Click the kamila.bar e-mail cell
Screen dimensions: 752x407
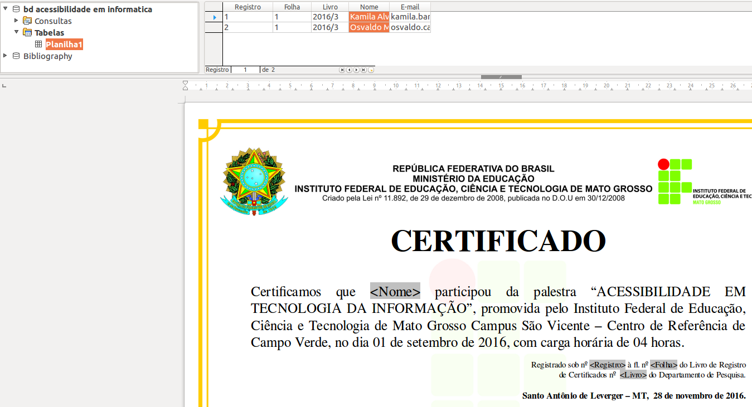pos(410,17)
